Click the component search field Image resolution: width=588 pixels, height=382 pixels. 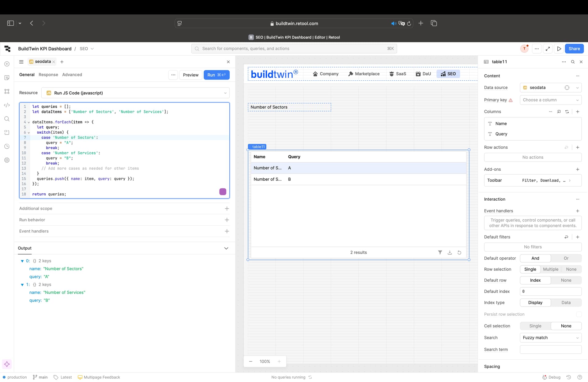tap(294, 49)
